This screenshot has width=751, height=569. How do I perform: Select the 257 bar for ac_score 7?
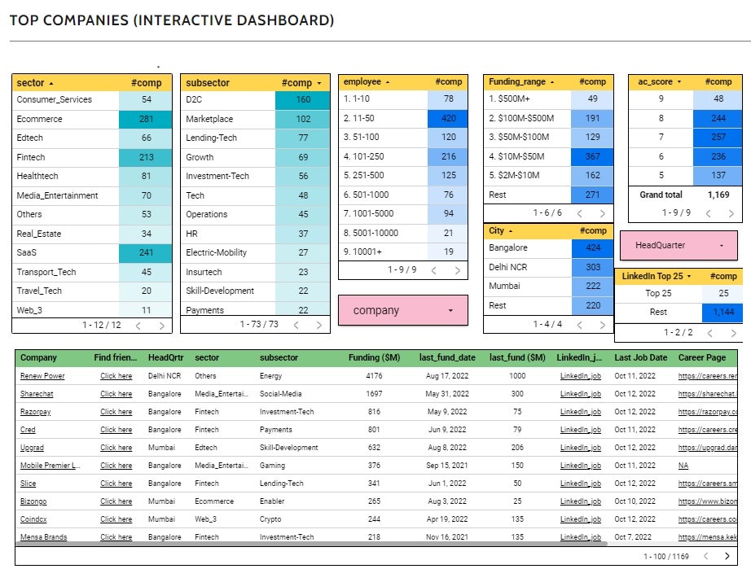pos(718,138)
